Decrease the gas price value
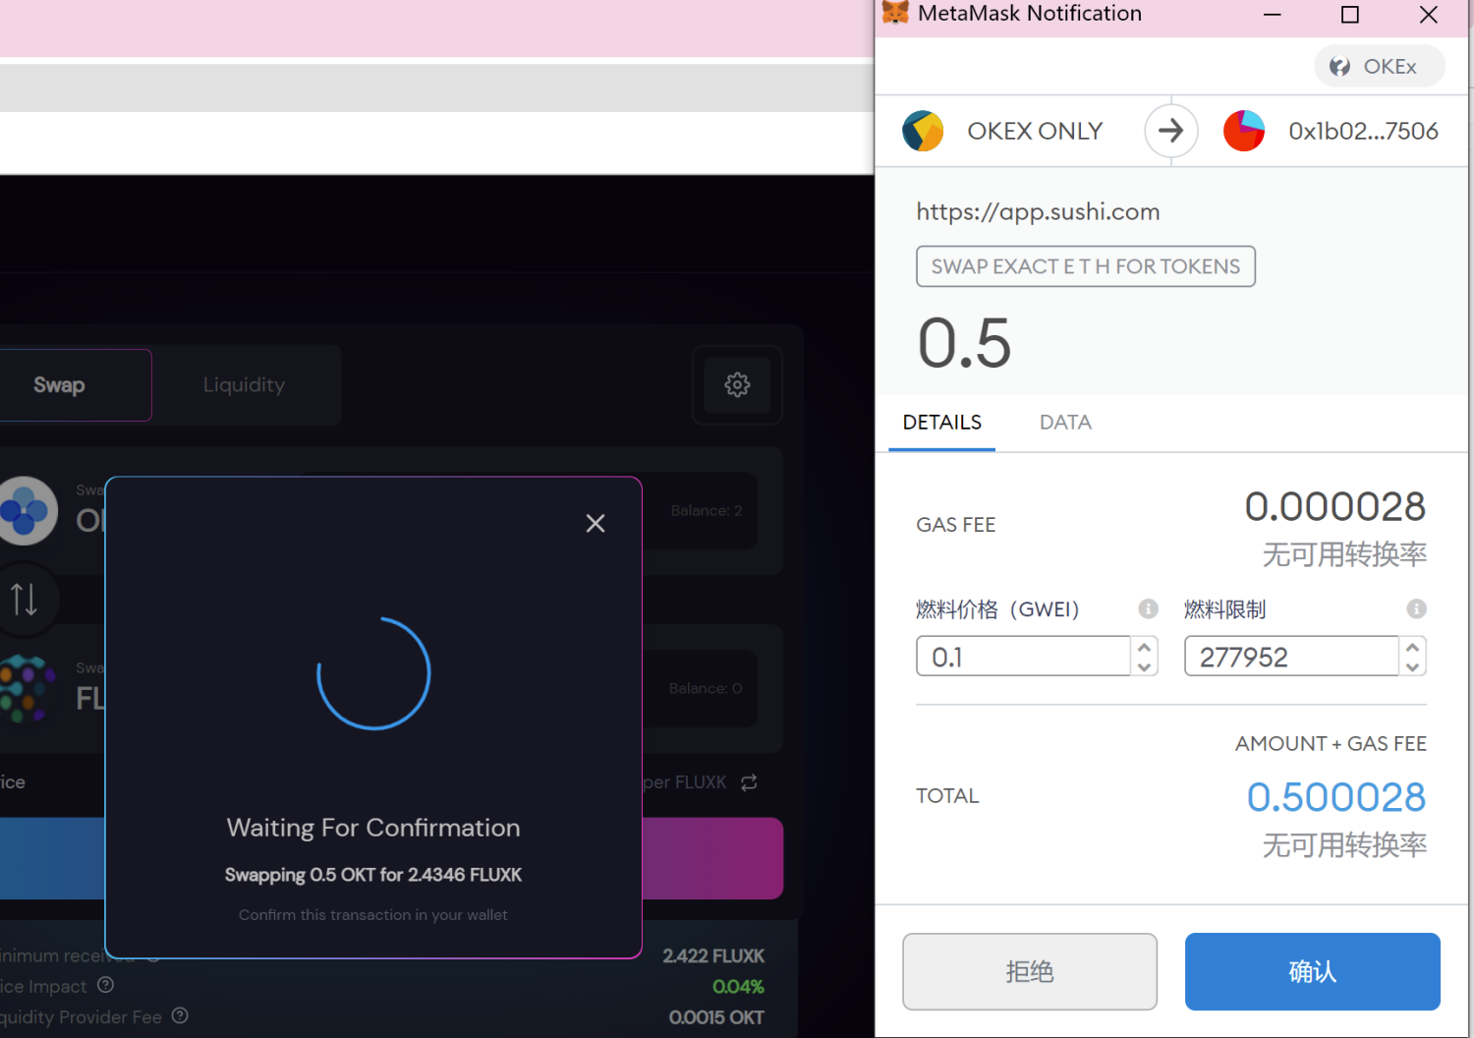 tap(1144, 666)
